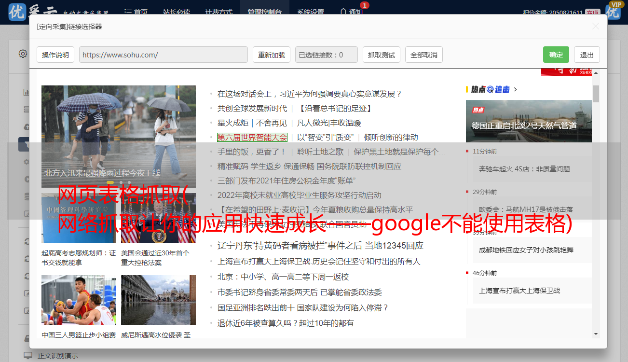Confirm with the green 确定 button
This screenshot has width=628, height=362.
point(556,55)
